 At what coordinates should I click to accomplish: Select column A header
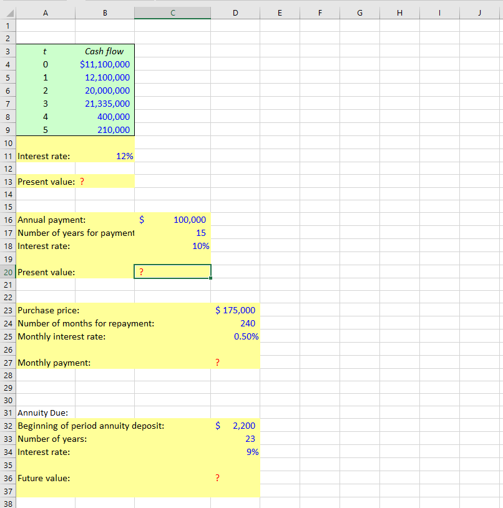click(46, 13)
